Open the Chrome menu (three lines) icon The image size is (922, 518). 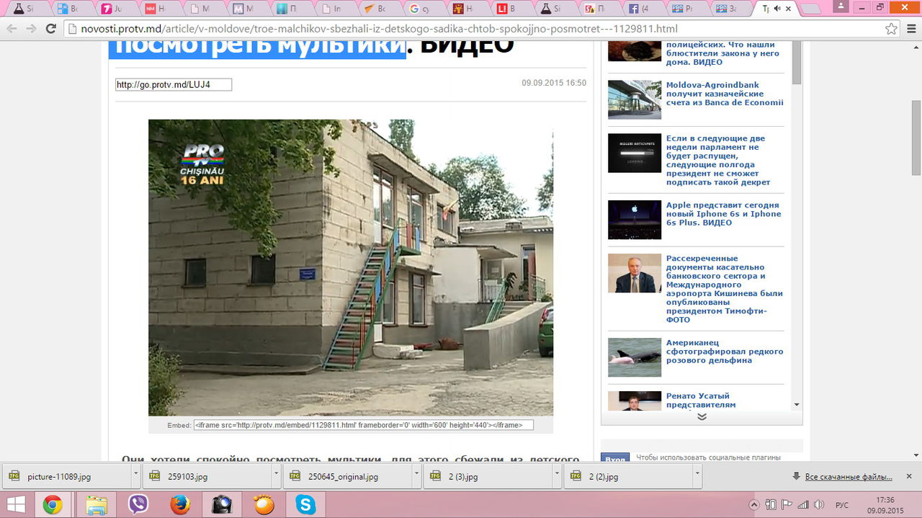[910, 29]
